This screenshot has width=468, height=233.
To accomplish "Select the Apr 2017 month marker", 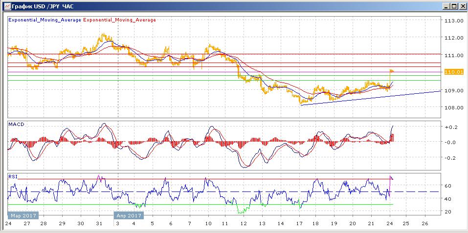I will click(x=129, y=215).
